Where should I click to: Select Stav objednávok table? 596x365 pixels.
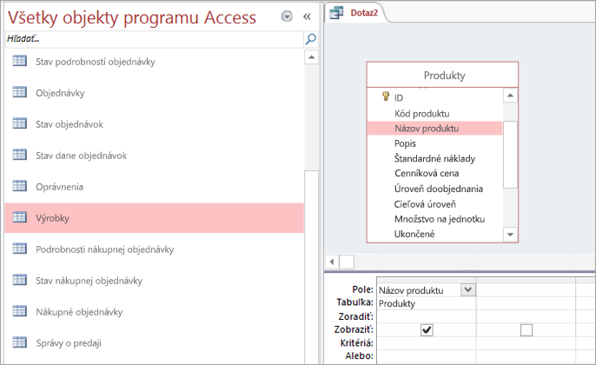(154, 124)
